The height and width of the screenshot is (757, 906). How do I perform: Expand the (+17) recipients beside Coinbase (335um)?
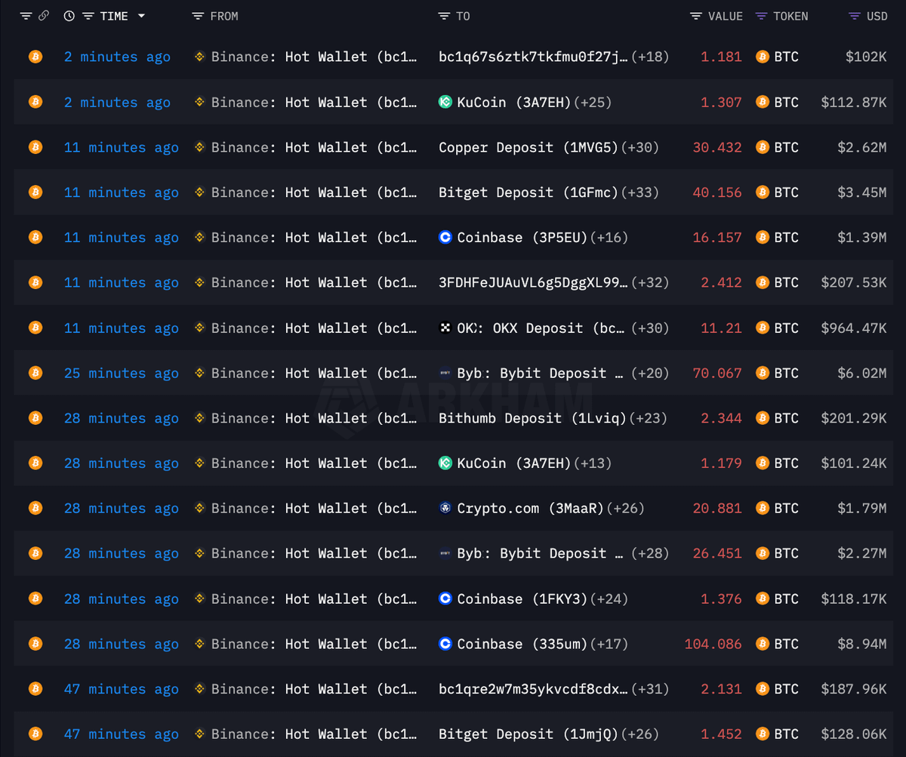(x=609, y=644)
